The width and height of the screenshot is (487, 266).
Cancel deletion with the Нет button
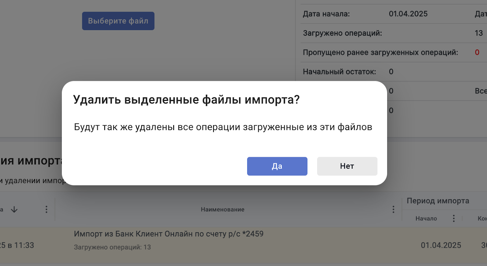(347, 166)
